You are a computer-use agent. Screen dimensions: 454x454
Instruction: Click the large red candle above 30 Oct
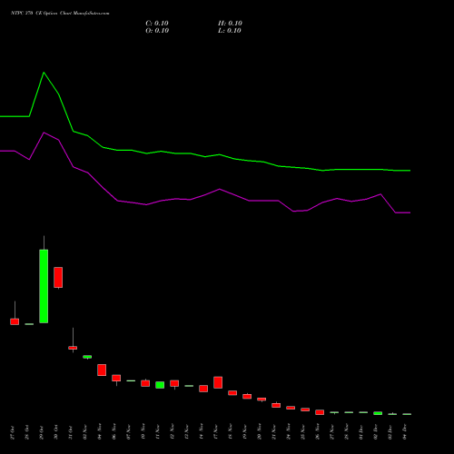point(58,277)
